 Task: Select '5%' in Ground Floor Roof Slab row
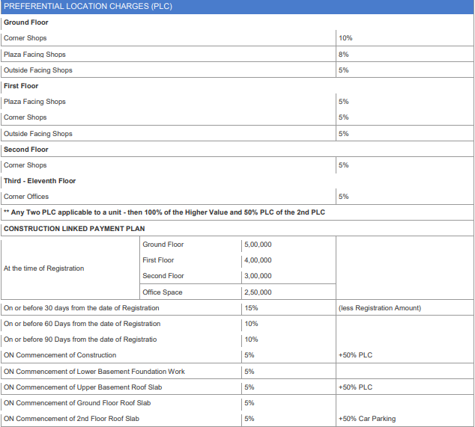(x=249, y=403)
